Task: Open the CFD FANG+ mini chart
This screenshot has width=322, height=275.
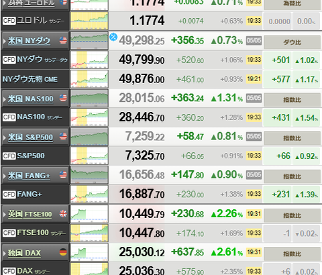Action: [89, 195]
